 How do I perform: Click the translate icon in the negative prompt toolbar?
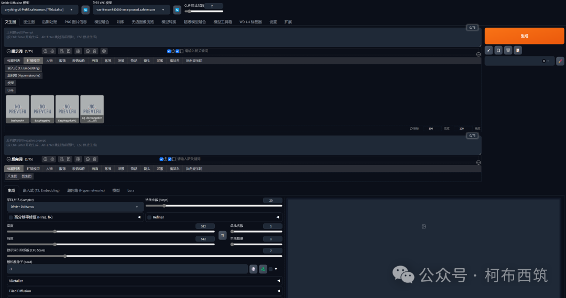[x=78, y=159]
